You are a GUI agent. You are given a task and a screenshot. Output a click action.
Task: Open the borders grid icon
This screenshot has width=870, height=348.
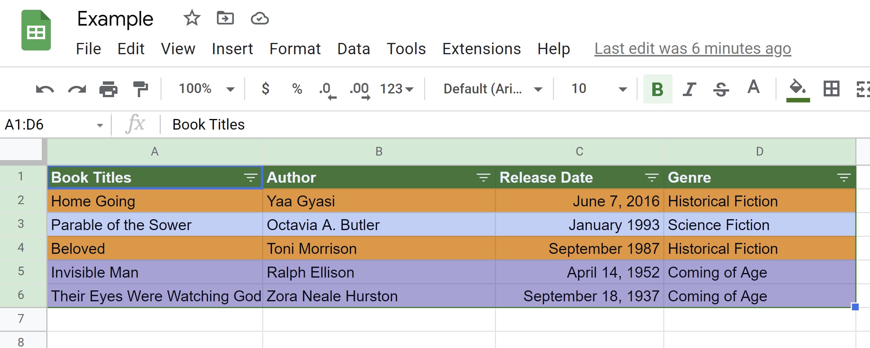tap(831, 89)
